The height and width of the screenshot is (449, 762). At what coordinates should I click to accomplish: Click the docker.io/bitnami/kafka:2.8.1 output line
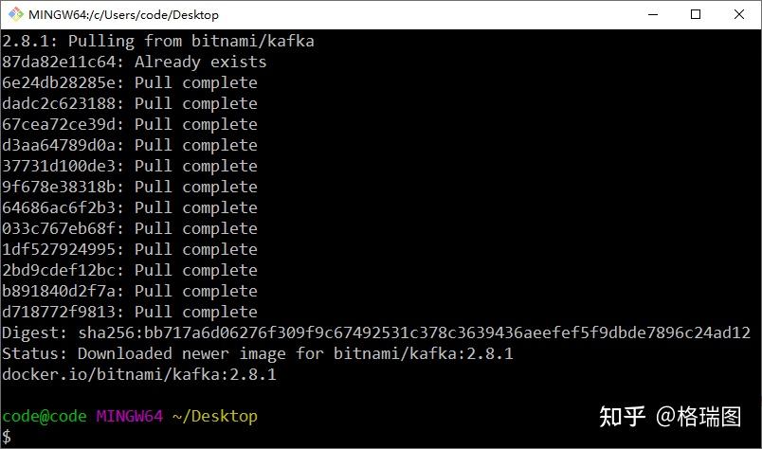[139, 374]
